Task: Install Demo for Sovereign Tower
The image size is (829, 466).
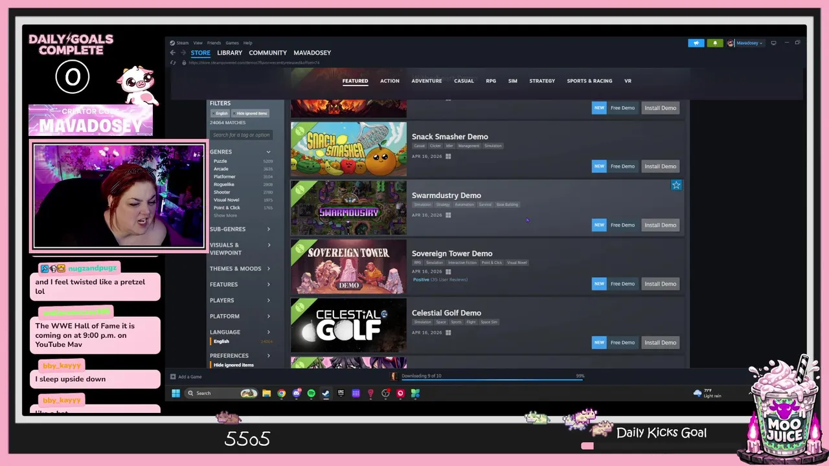Action: tap(660, 283)
